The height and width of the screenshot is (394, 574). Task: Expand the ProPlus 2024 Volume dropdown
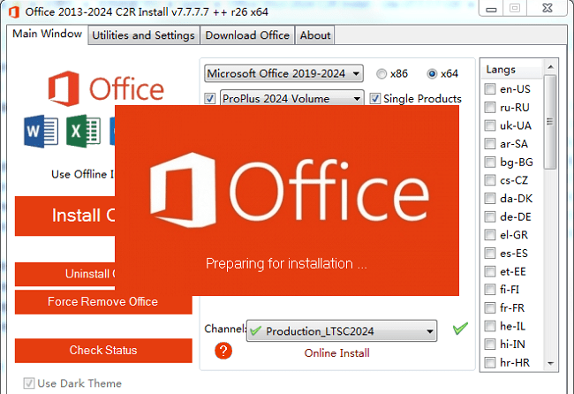point(291,98)
